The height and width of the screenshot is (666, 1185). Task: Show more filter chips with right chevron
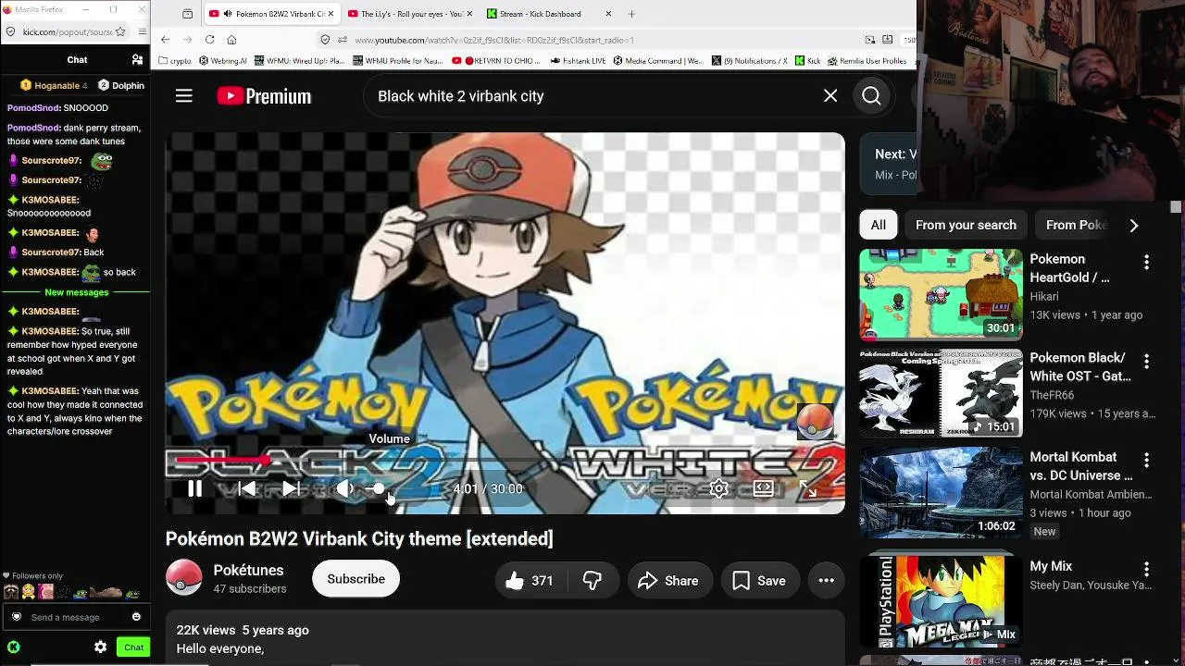point(1133,226)
